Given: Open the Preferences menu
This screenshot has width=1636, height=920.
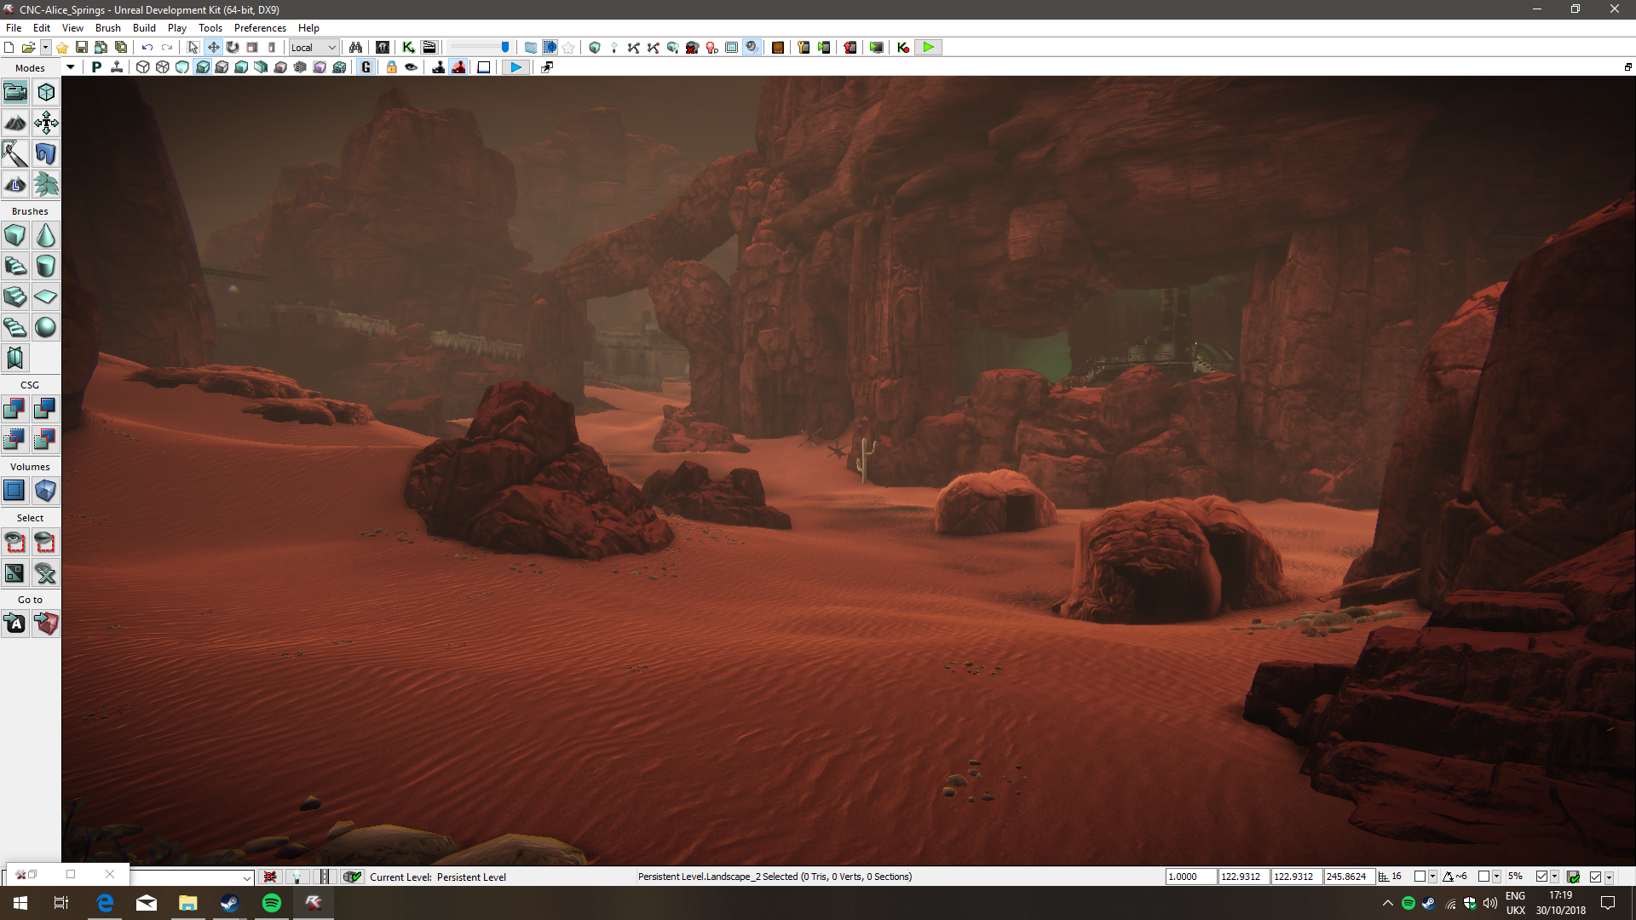Looking at the screenshot, I should pyautogui.click(x=260, y=28).
